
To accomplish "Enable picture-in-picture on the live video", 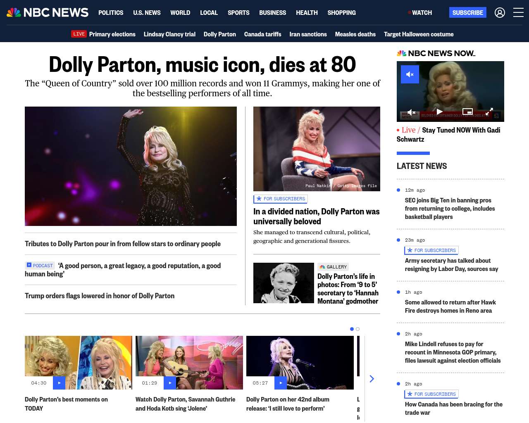I will click(467, 112).
